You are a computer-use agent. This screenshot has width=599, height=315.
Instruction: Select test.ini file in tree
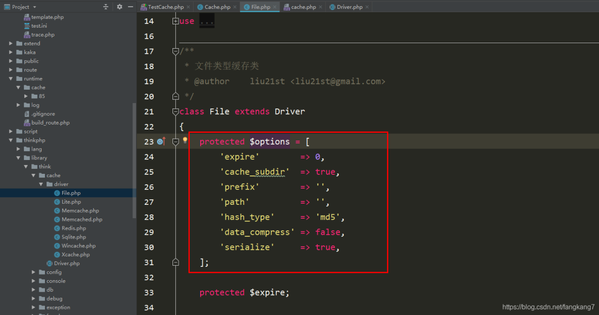coord(39,26)
